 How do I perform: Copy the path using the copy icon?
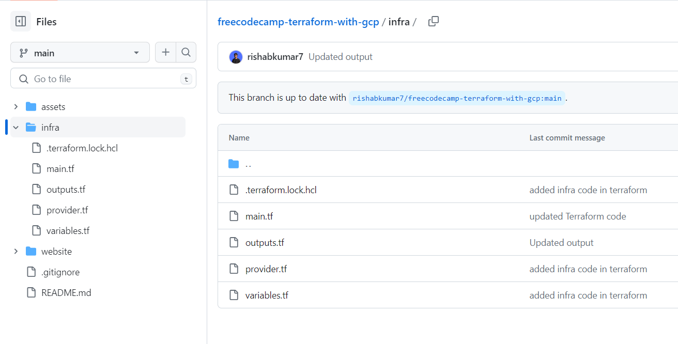pyautogui.click(x=434, y=22)
